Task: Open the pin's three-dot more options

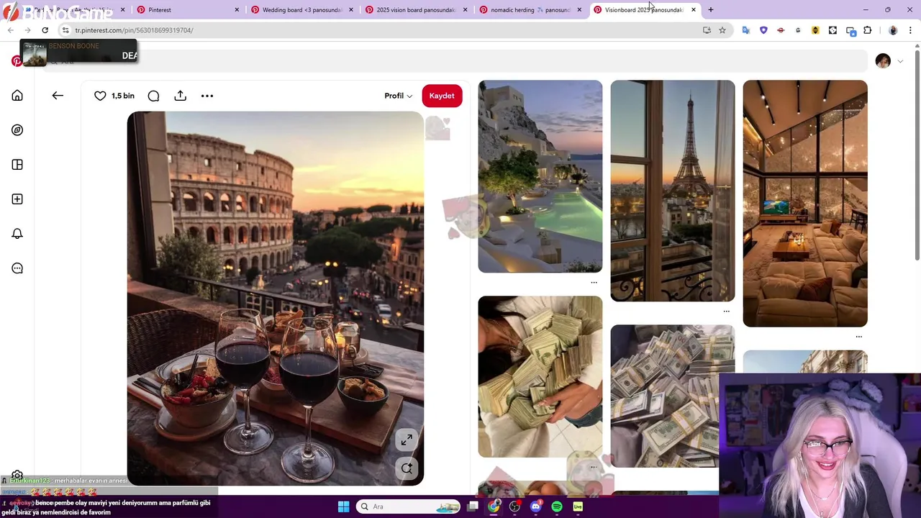Action: pyautogui.click(x=207, y=96)
